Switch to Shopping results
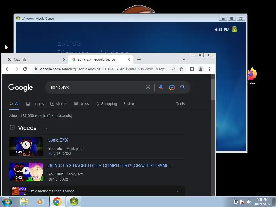The height and width of the screenshot is (207, 276). [x=106, y=104]
